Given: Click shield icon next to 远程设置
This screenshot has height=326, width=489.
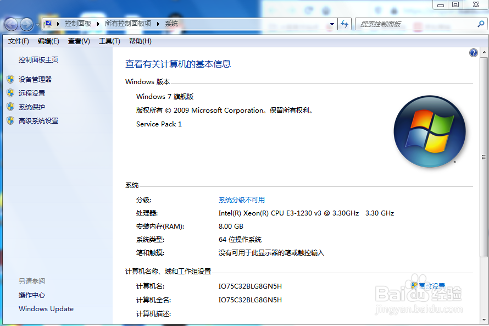Looking at the screenshot, I should click(10, 93).
